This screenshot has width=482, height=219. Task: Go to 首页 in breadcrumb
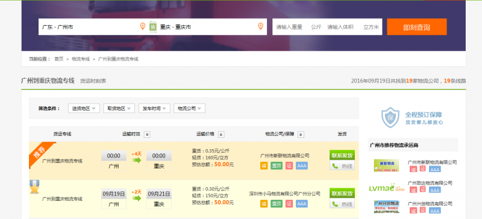coord(58,59)
